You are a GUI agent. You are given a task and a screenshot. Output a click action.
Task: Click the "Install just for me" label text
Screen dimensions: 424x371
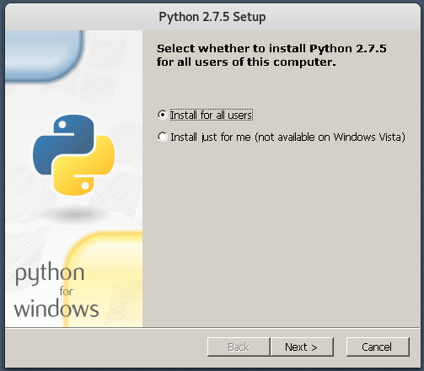pos(211,137)
